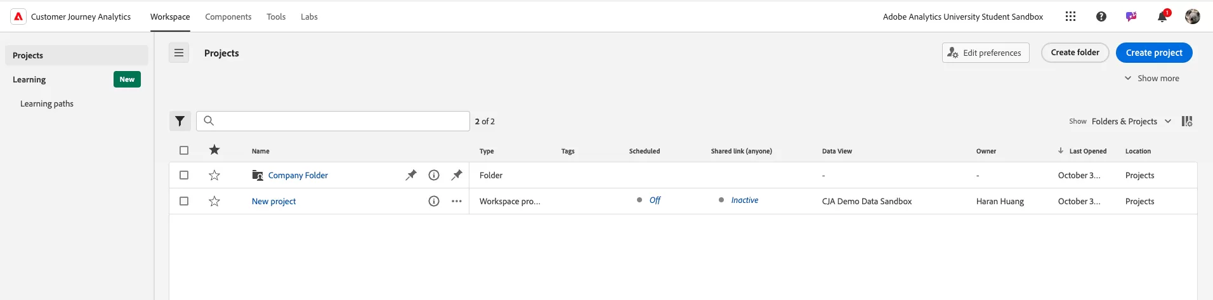The height and width of the screenshot is (300, 1213).
Task: Show info for New project
Action: [434, 201]
